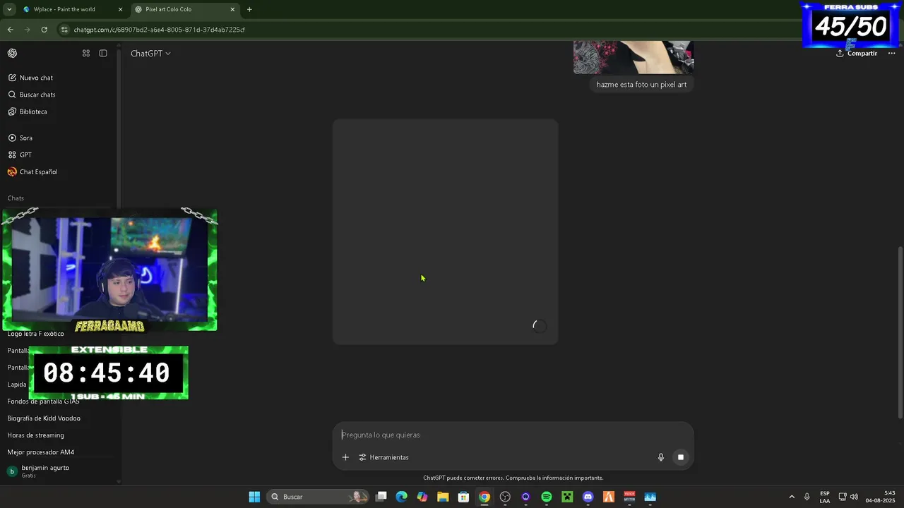
Task: Open ESP LAA language switcher
Action: (825, 497)
